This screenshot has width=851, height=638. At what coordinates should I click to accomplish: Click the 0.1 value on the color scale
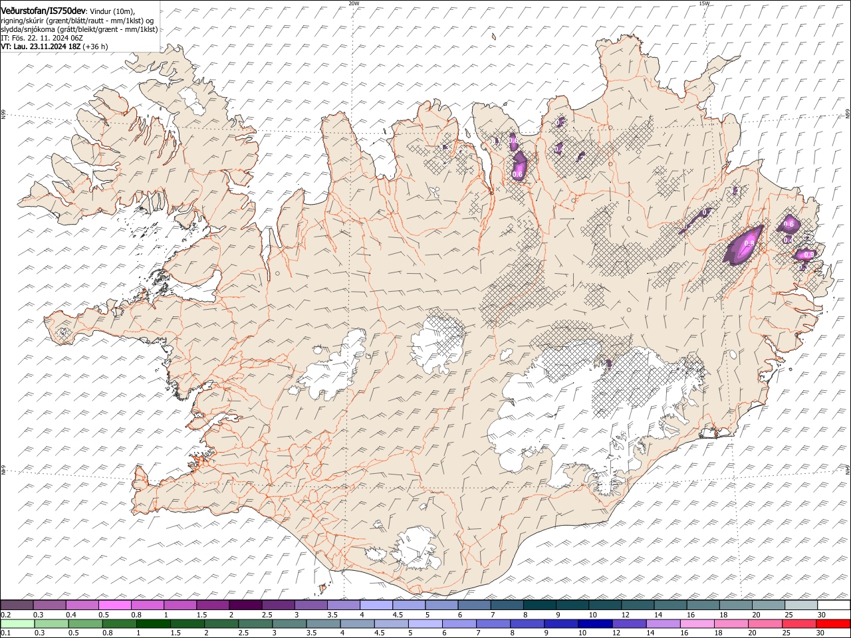[x=5, y=633]
